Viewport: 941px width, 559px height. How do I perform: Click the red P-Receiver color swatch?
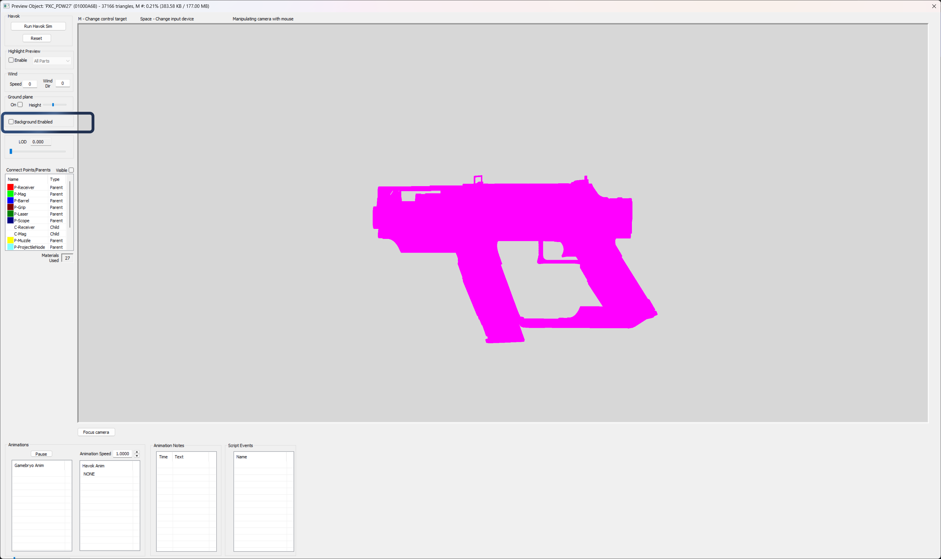pyautogui.click(x=11, y=187)
